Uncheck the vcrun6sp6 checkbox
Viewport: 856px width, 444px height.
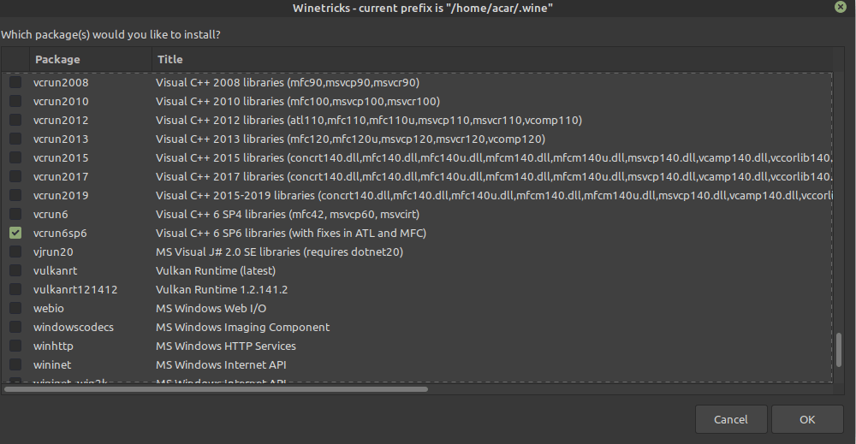[x=15, y=233]
